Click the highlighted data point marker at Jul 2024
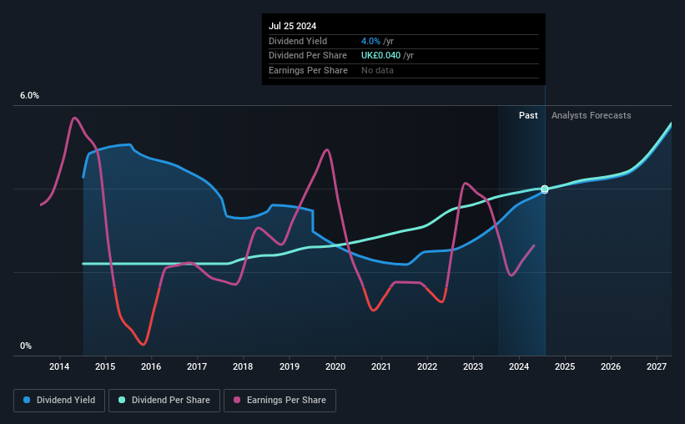The height and width of the screenshot is (424, 685). click(x=545, y=189)
